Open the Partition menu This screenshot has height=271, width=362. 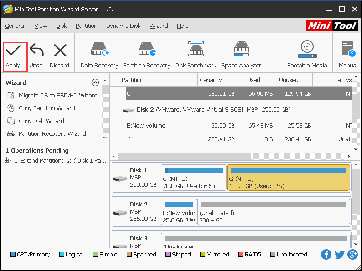87,26
